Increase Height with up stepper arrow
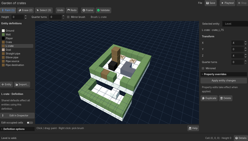 26,16
